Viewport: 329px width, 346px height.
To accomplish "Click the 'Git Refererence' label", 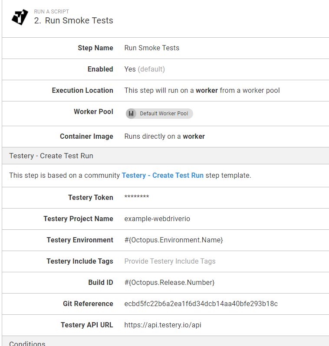I will [88, 304].
